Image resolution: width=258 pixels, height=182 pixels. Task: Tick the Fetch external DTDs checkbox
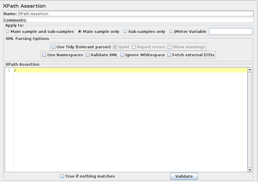pyautogui.click(x=169, y=55)
